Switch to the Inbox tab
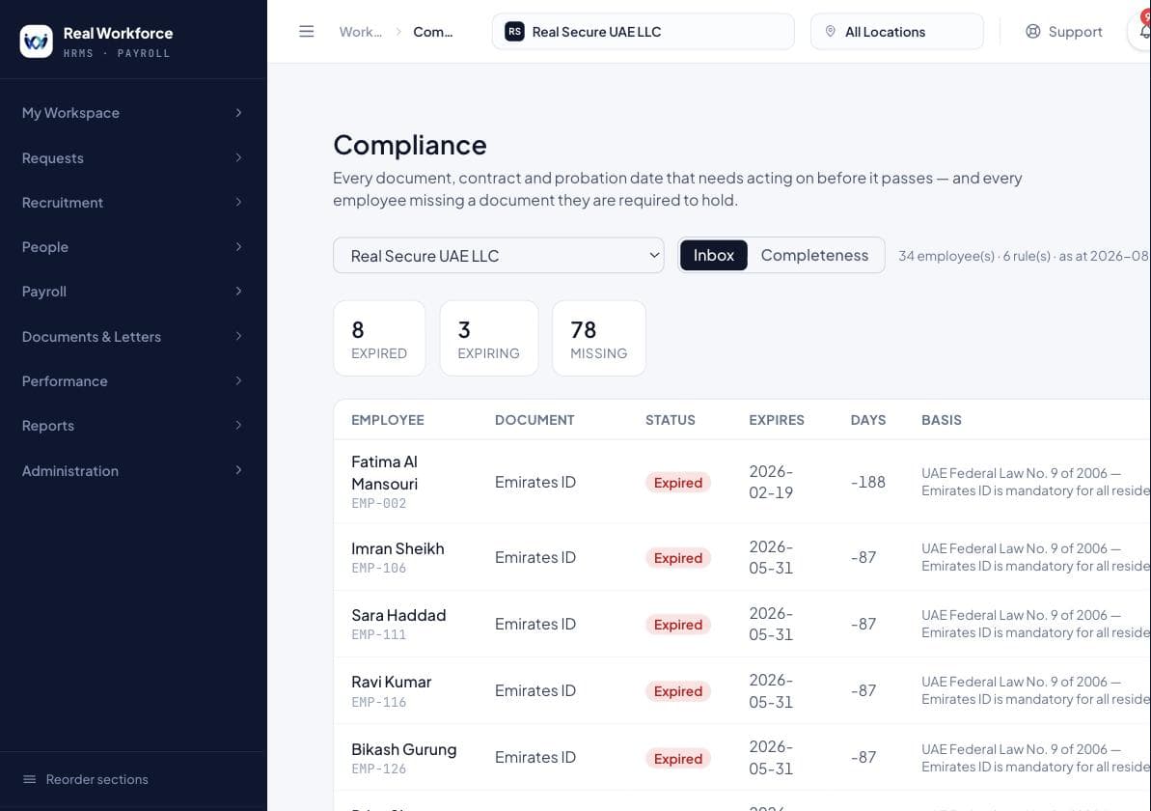The width and height of the screenshot is (1151, 811). (x=714, y=255)
